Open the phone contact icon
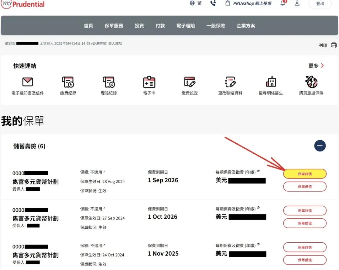The height and width of the screenshot is (270, 339). (213, 3)
